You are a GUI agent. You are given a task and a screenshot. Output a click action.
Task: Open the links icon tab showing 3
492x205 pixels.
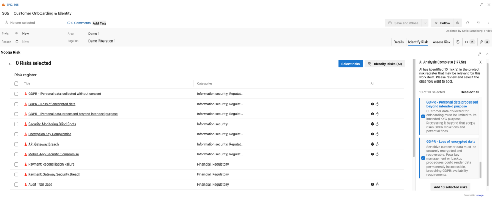[x=469, y=42]
